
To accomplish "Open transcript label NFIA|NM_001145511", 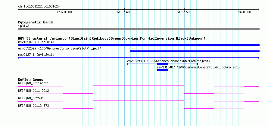I will (33, 83).
